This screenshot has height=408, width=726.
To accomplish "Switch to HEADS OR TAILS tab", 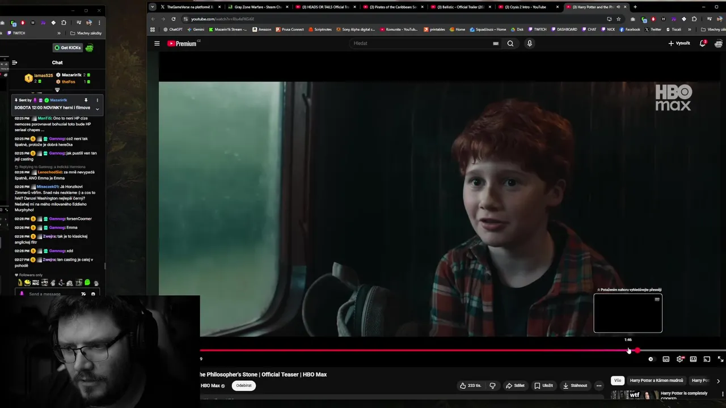I will click(323, 7).
